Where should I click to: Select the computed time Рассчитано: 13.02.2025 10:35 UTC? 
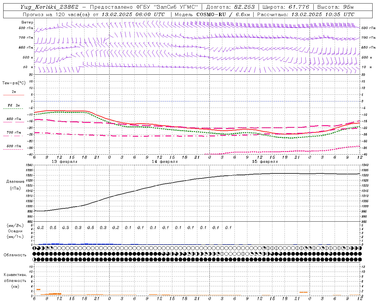click(306, 14)
